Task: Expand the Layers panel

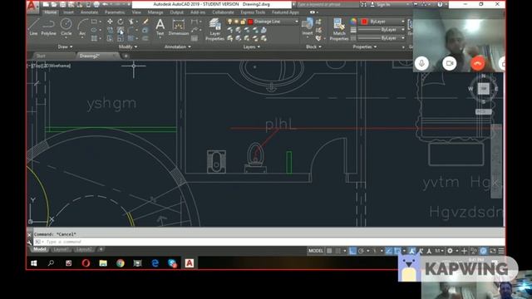Action: (251, 47)
